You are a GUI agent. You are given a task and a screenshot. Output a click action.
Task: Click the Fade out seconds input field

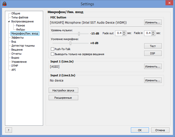tap(119, 33)
